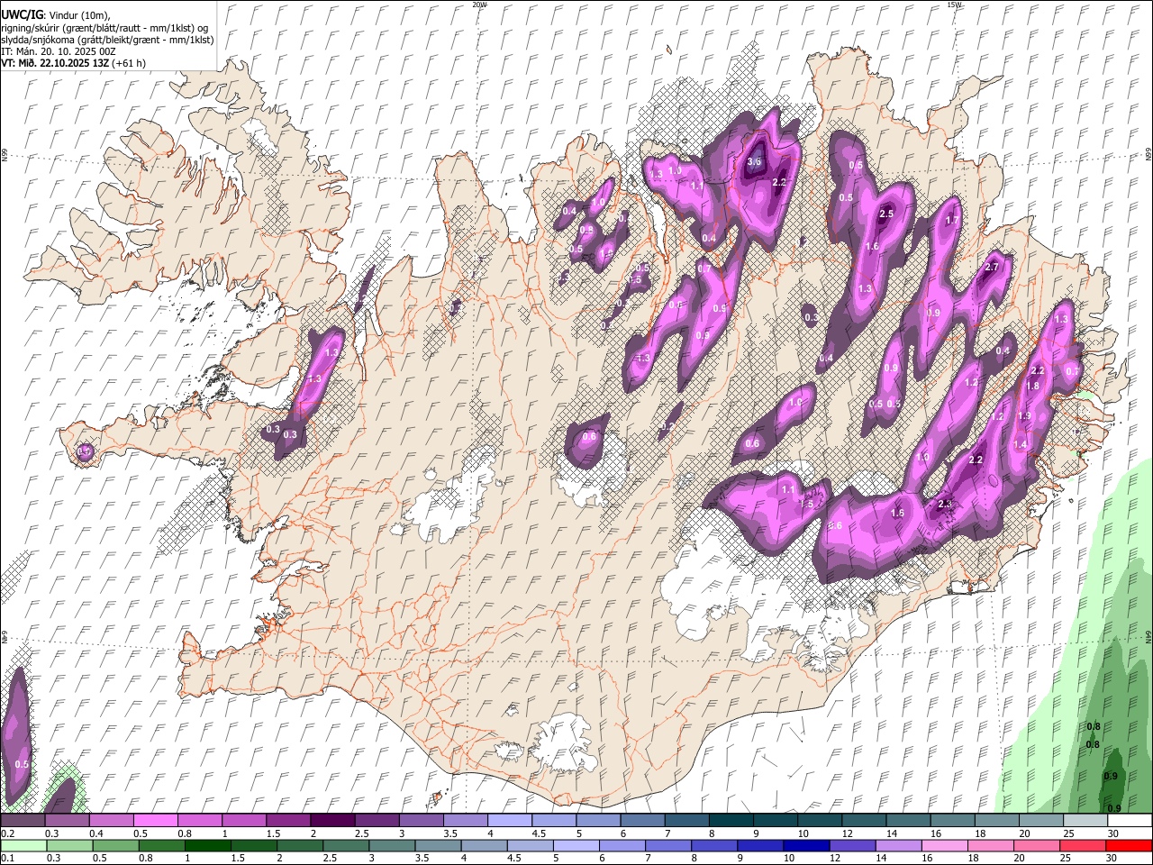Click the '20W' longitude label at top
This screenshot has width=1153, height=865.
pos(479,5)
